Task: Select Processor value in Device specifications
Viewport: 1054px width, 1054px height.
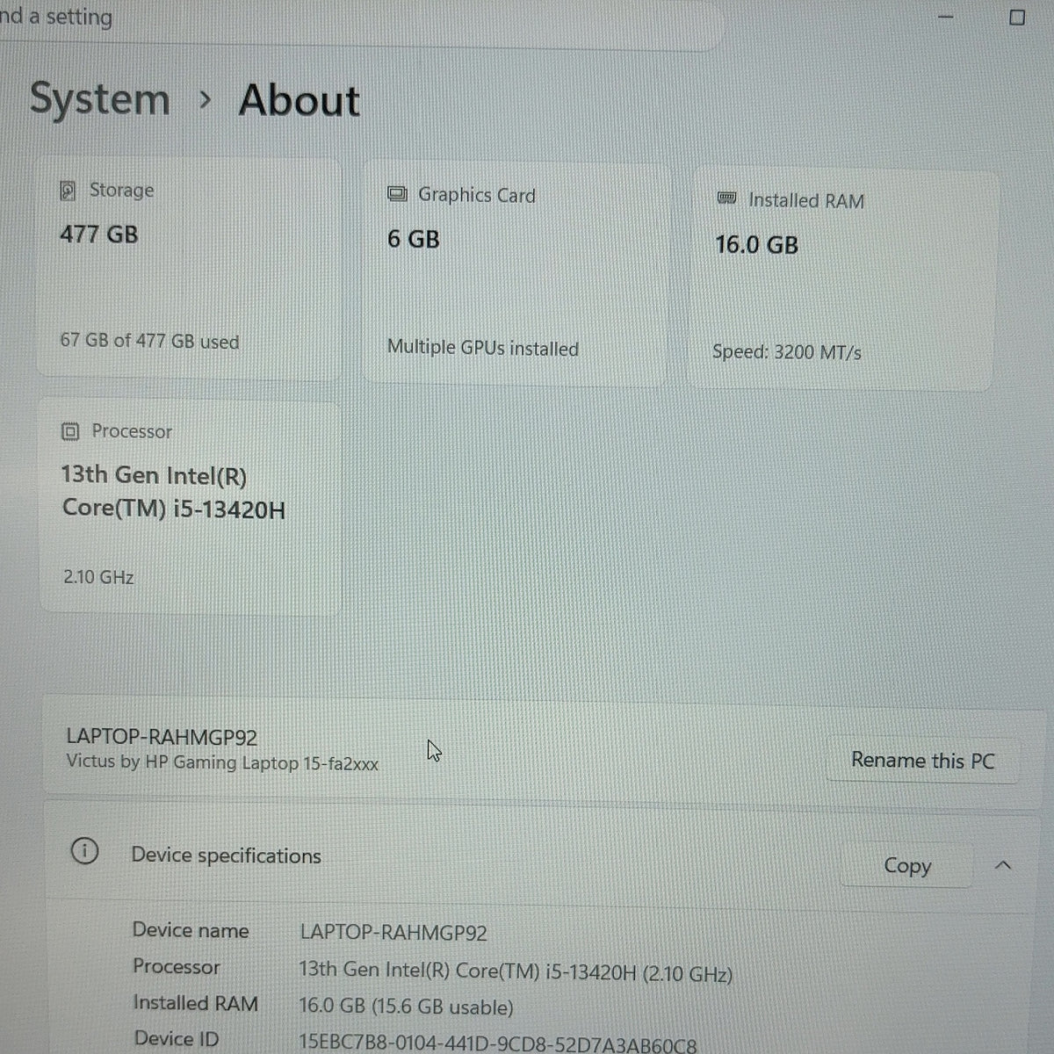Action: pyautogui.click(x=516, y=971)
